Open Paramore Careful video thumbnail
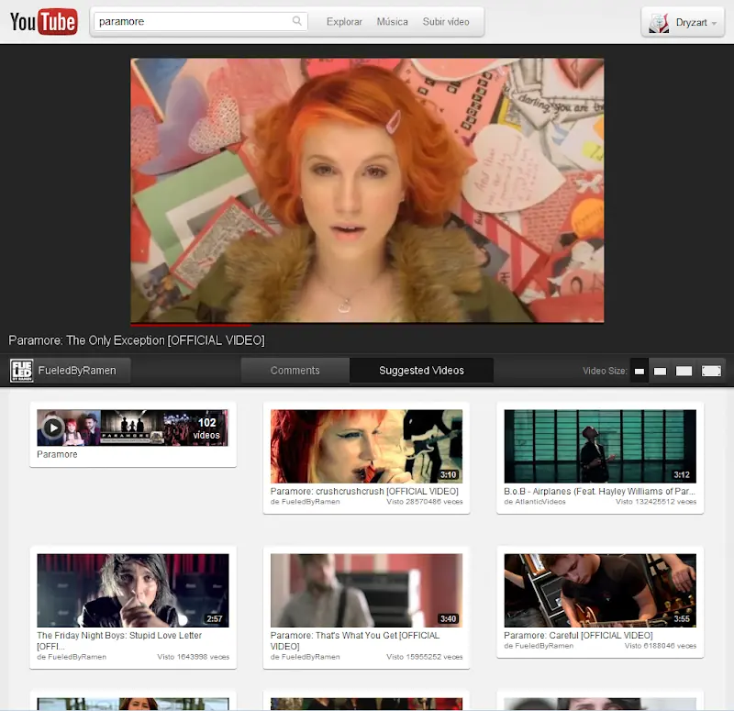The height and width of the screenshot is (711, 734). 600,590
